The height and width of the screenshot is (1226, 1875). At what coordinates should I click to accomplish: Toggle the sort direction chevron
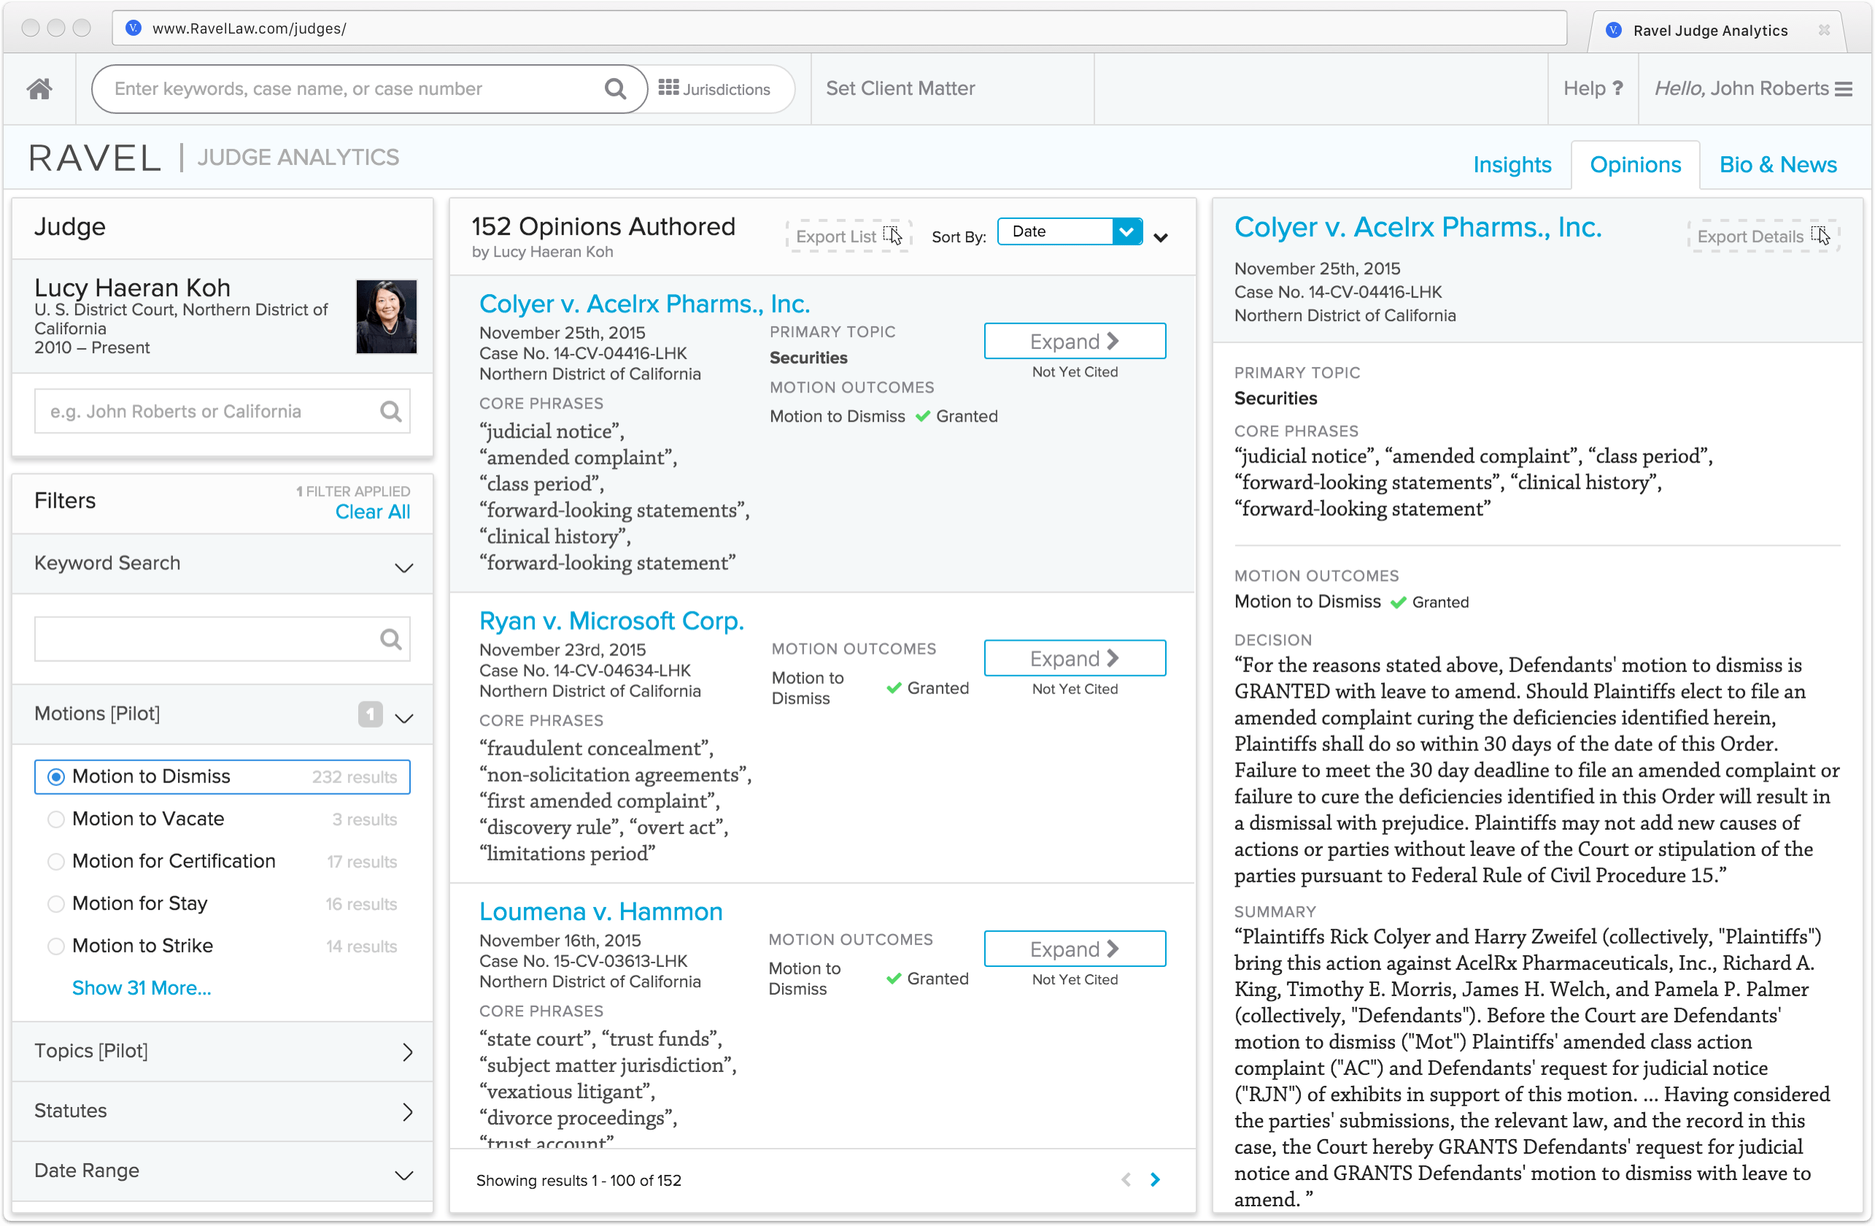click(1161, 237)
